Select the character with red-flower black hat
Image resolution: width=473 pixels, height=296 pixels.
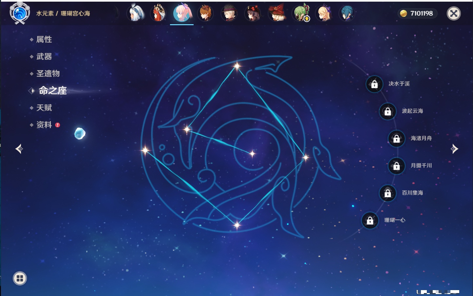(253, 13)
